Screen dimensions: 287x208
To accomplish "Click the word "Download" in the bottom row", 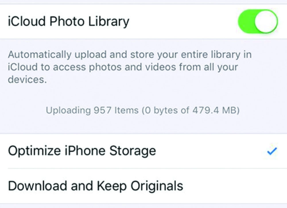I will 36,186.
